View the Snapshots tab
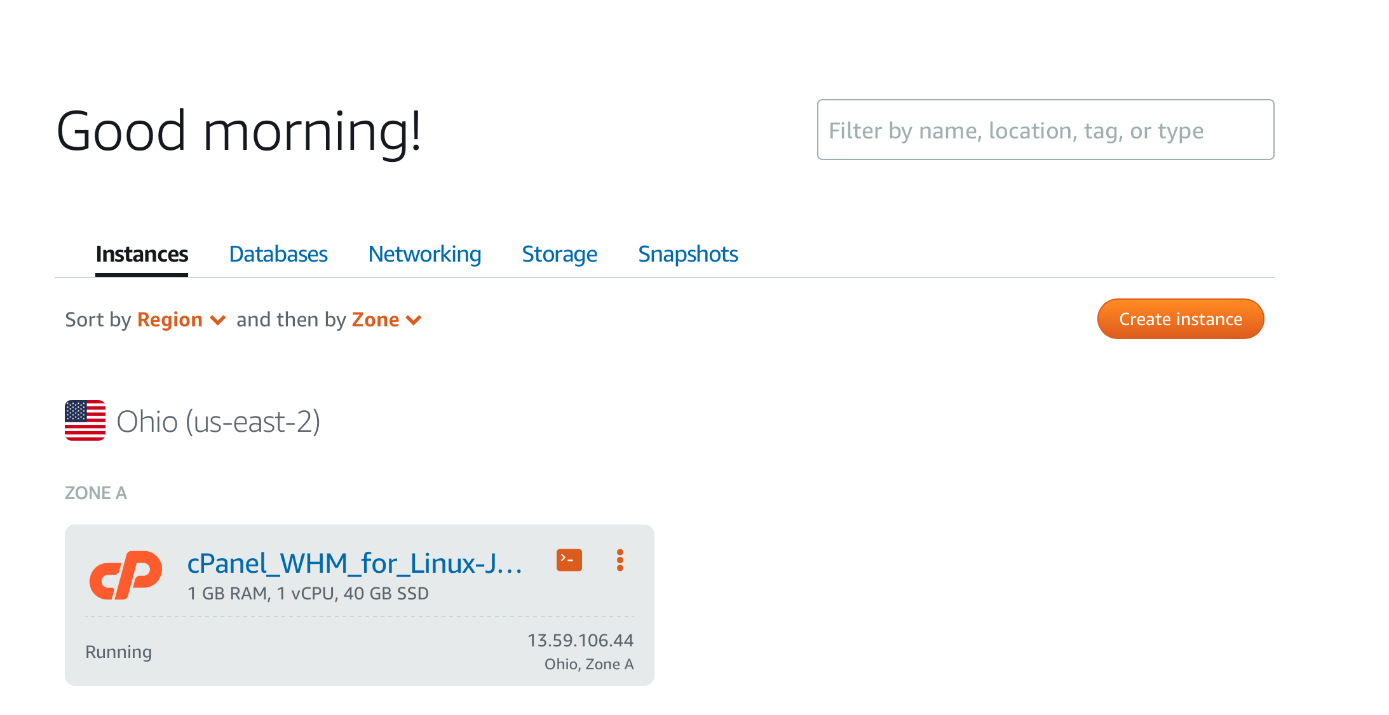This screenshot has width=1389, height=715. (x=688, y=254)
